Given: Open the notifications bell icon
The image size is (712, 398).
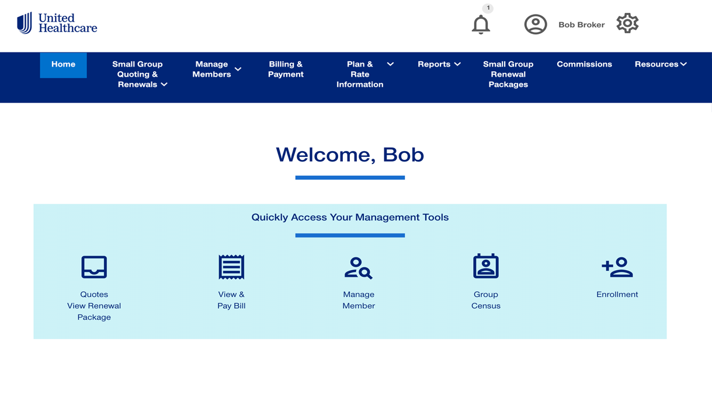Looking at the screenshot, I should click(481, 25).
